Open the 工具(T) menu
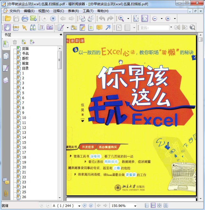 (88, 11)
